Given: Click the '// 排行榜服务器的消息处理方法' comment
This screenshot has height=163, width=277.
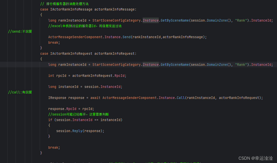Looking at the screenshot, I should [x=65, y=4].
